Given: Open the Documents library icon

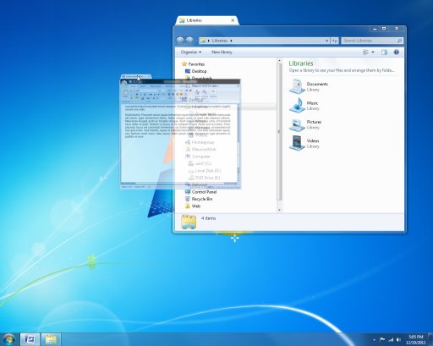Looking at the screenshot, I should (x=297, y=86).
